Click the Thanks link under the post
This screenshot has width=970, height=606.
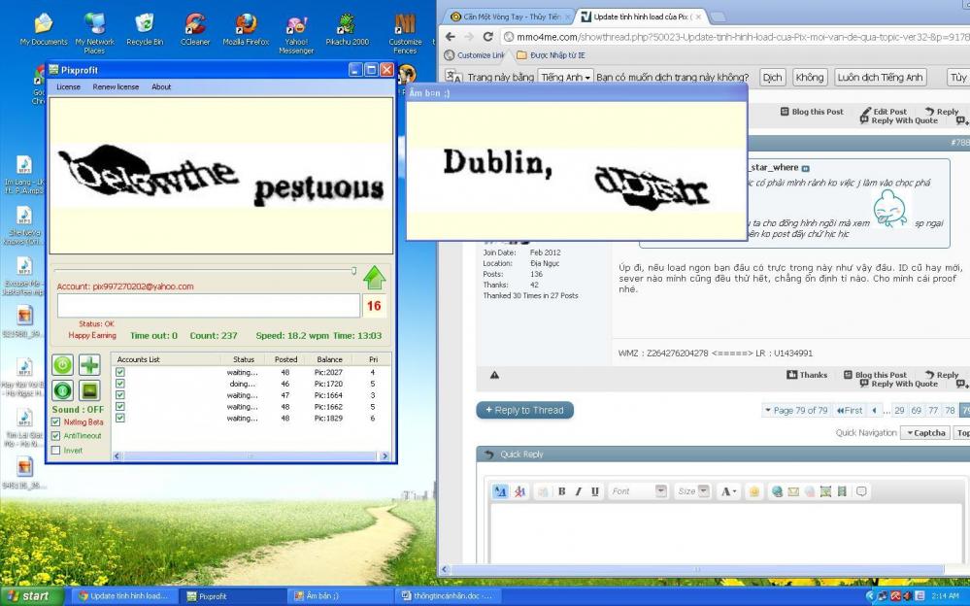pos(807,375)
